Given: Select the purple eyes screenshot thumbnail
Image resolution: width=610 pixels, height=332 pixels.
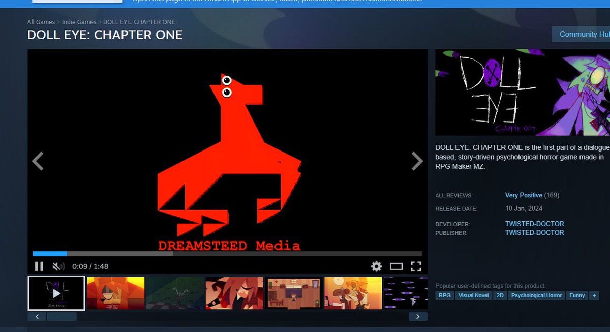Looking at the screenshot, I should (x=406, y=293).
